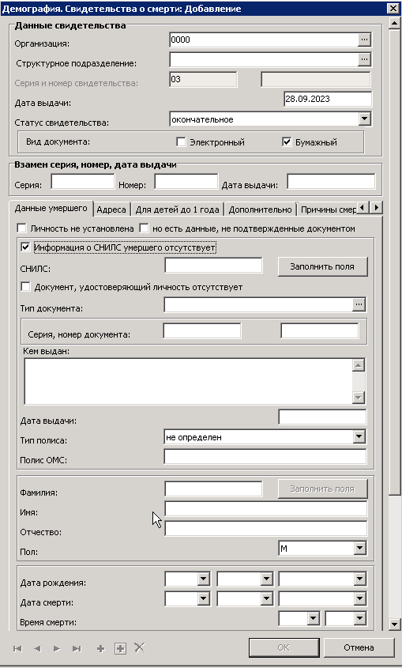This screenshot has height=668, width=402.
Task: Open the Тип документа ellipsis lookup
Action: [359, 304]
